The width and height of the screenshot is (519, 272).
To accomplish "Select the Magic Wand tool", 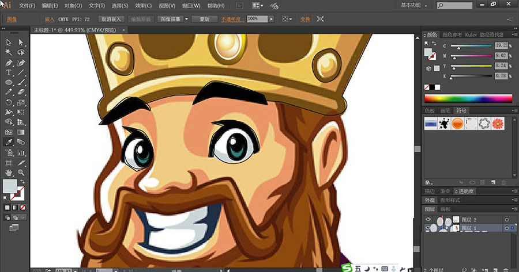I will 9,52.
